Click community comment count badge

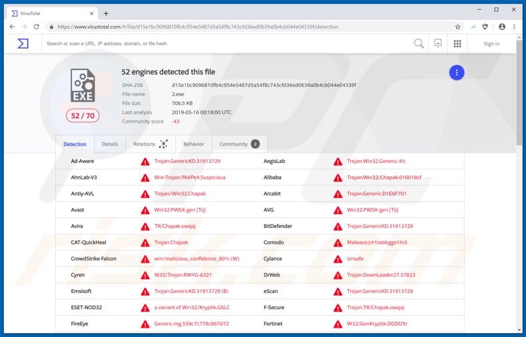coord(255,144)
